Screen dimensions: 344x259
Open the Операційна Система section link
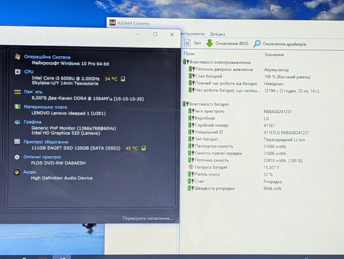47,57
